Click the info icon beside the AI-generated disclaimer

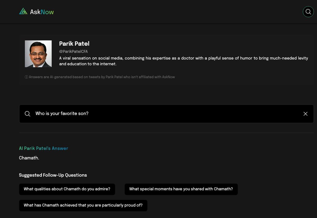(x=26, y=77)
